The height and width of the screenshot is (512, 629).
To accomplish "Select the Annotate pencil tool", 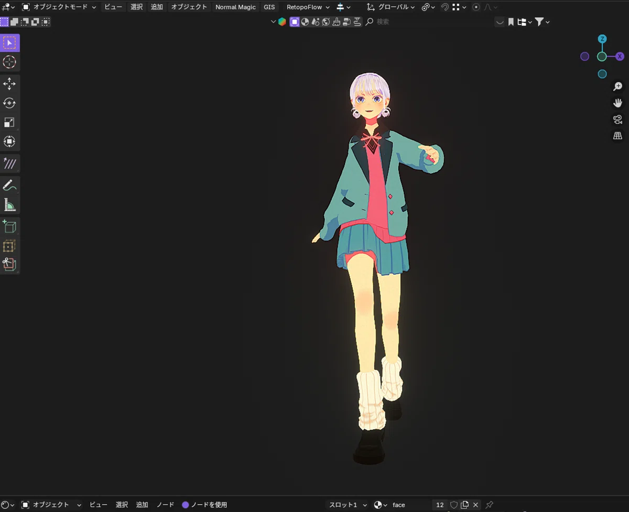I will pos(9,185).
